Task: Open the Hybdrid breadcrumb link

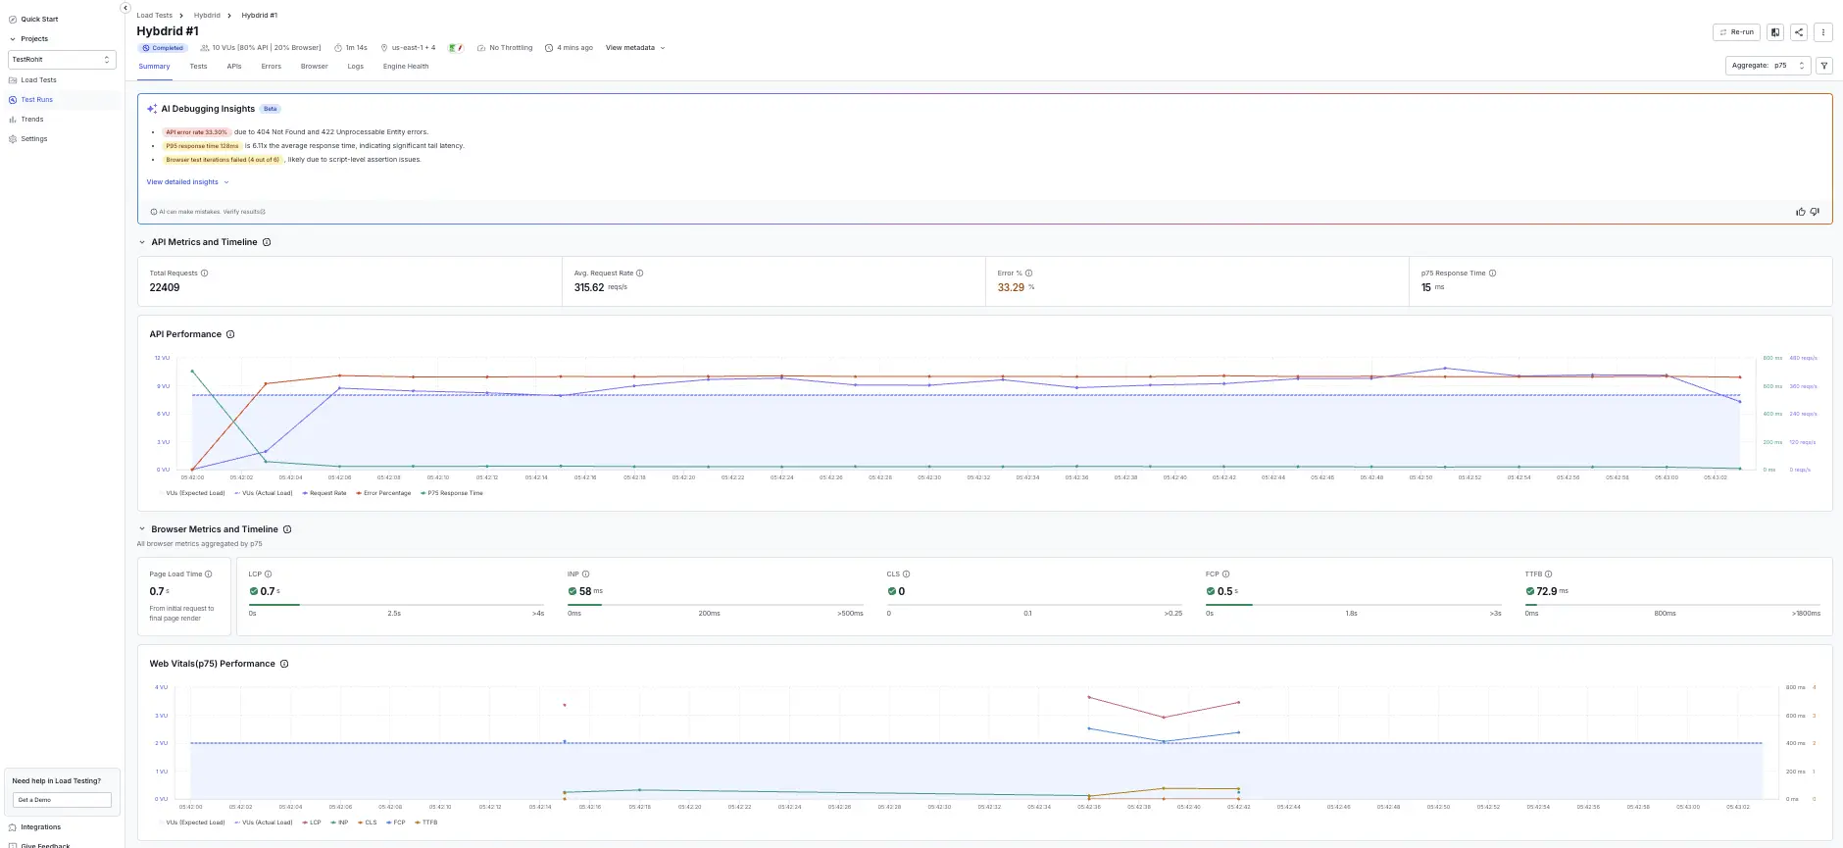Action: click(x=207, y=16)
